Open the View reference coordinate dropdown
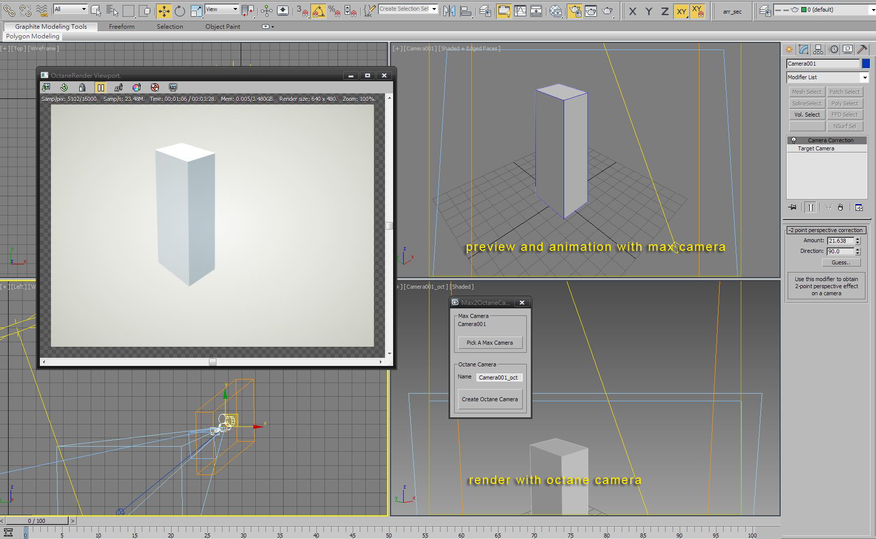Screen dimensions: 876x539 point(222,9)
